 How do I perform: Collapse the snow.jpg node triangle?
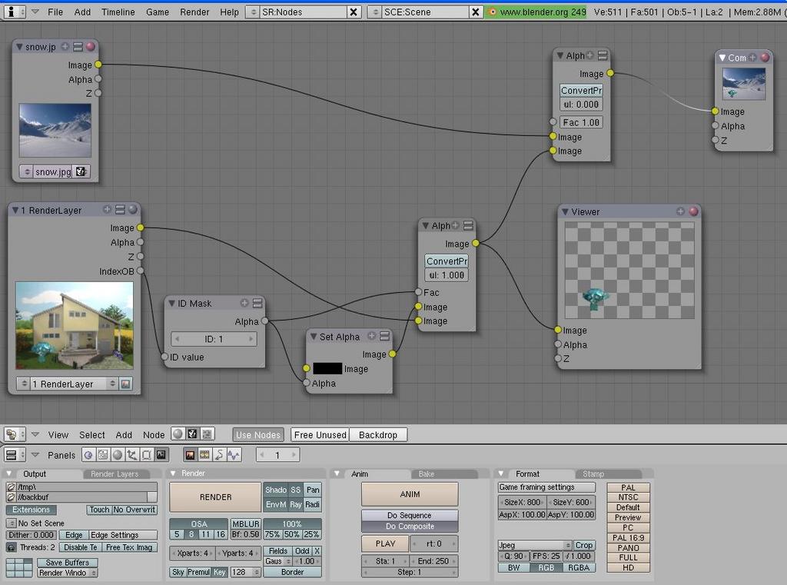pyautogui.click(x=19, y=47)
